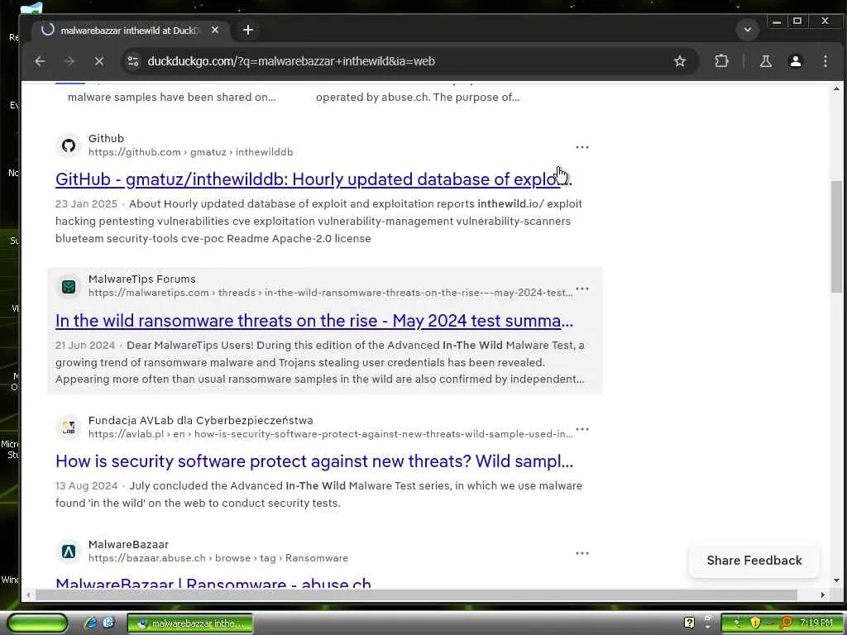The image size is (847, 635).
Task: Close the malwarebazzar inthewild tab
Action: pyautogui.click(x=215, y=30)
